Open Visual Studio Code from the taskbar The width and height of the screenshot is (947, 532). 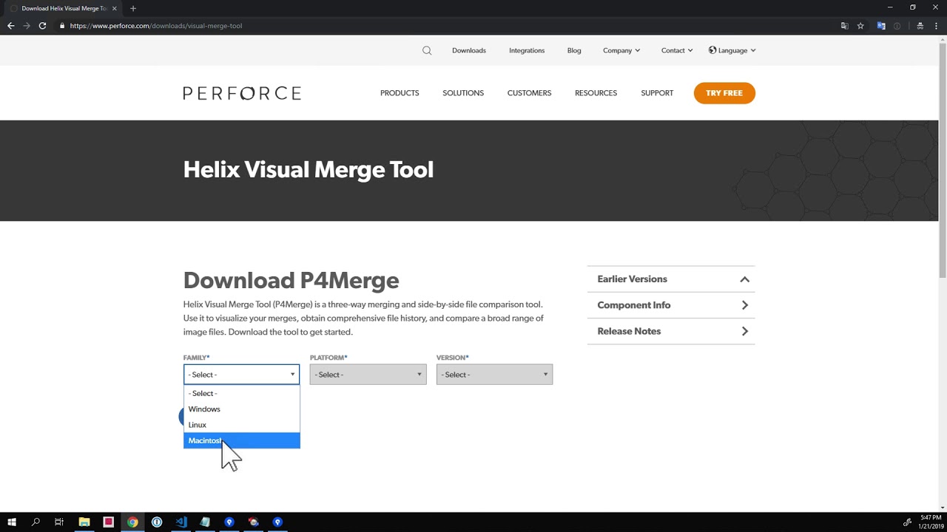click(181, 522)
